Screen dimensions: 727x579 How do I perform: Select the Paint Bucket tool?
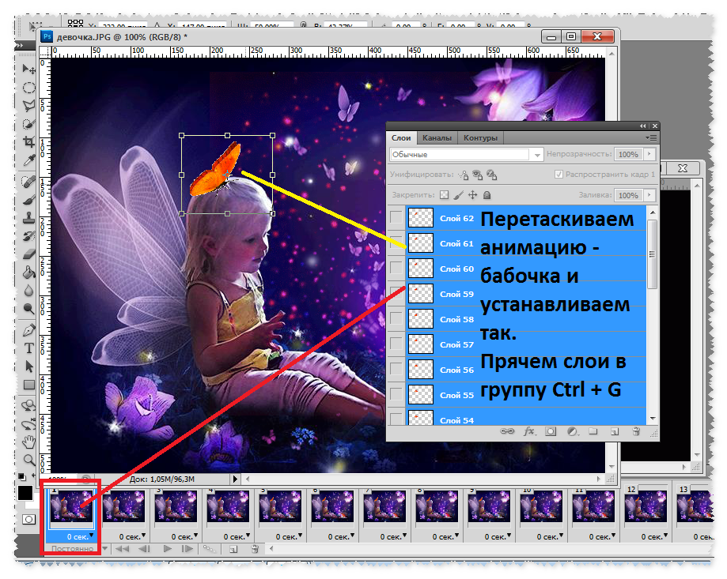28,273
